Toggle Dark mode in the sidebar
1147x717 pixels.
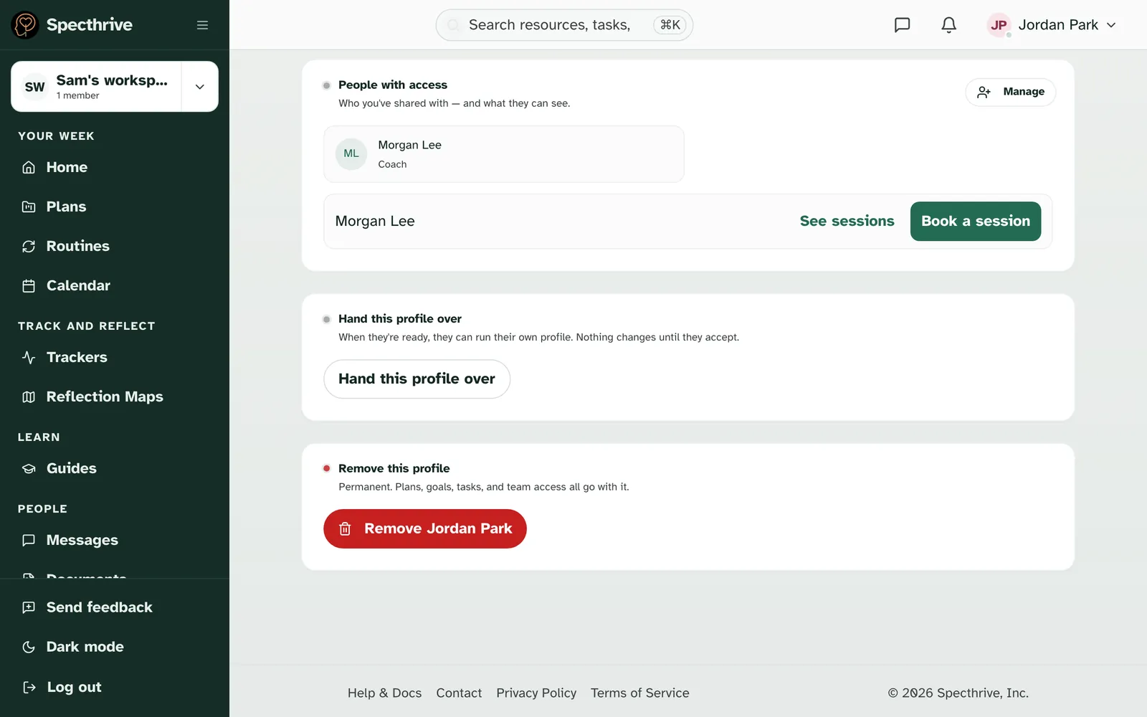pyautogui.click(x=115, y=647)
